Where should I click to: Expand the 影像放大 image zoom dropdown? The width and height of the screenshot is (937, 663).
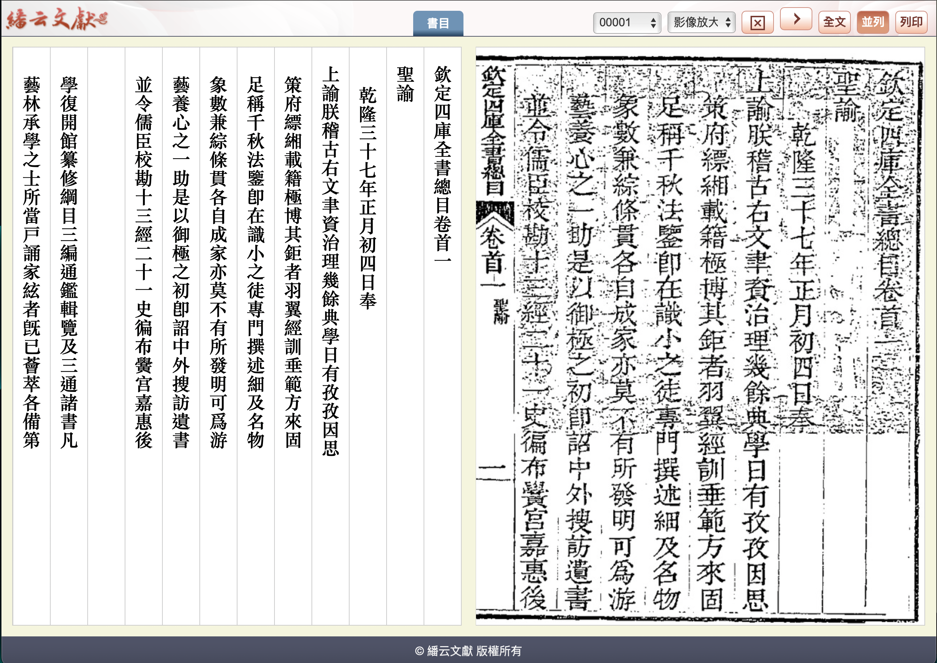(x=701, y=22)
